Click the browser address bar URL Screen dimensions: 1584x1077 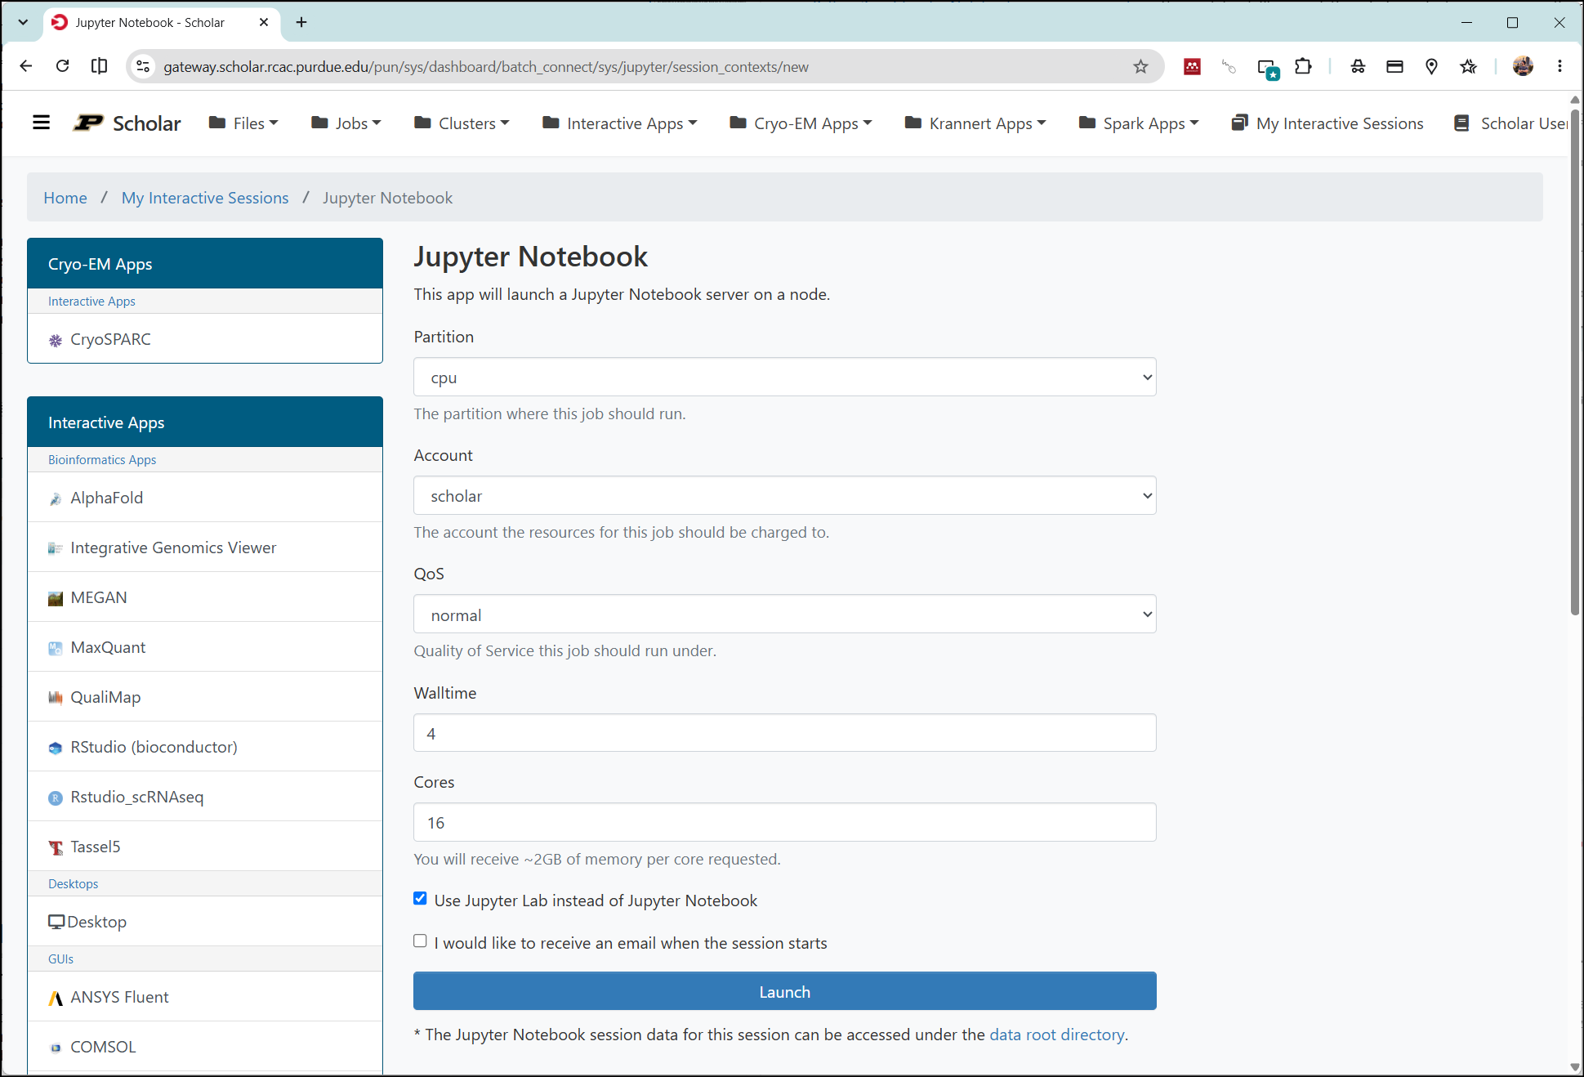[x=486, y=67]
